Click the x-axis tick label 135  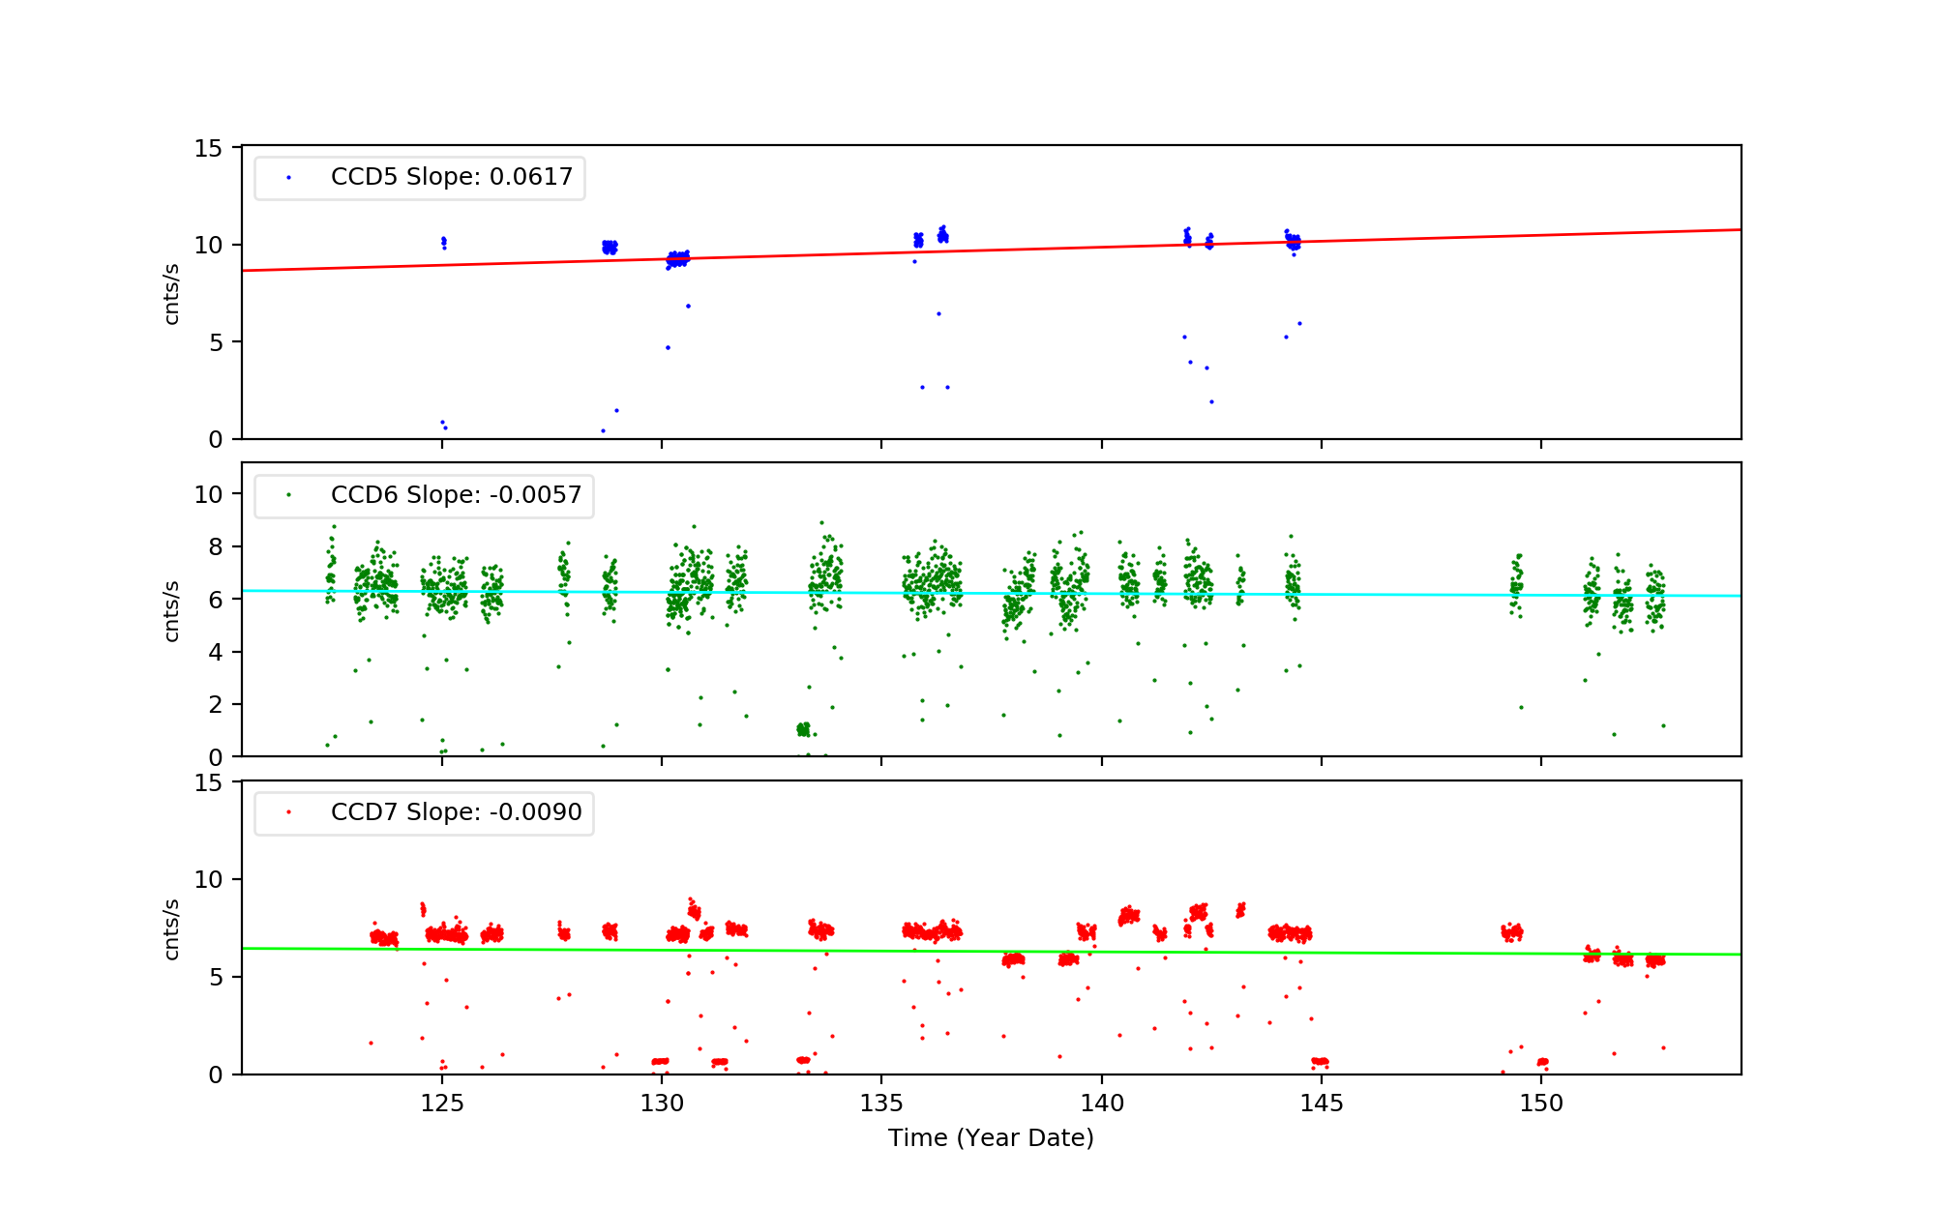pyautogui.click(x=881, y=1104)
